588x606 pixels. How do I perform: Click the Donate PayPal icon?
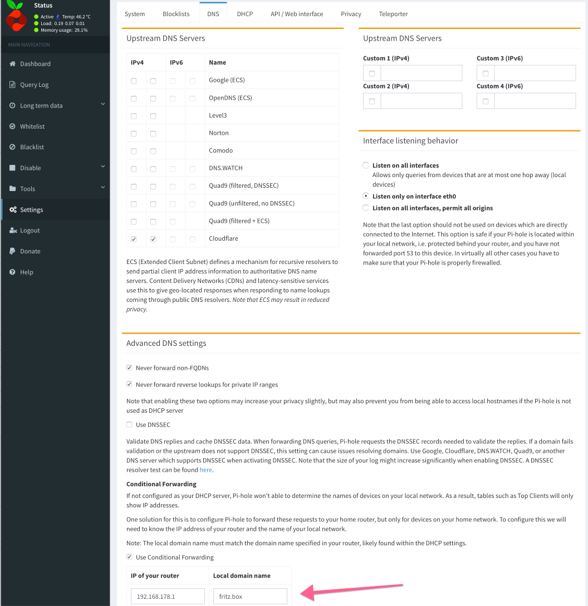[13, 251]
